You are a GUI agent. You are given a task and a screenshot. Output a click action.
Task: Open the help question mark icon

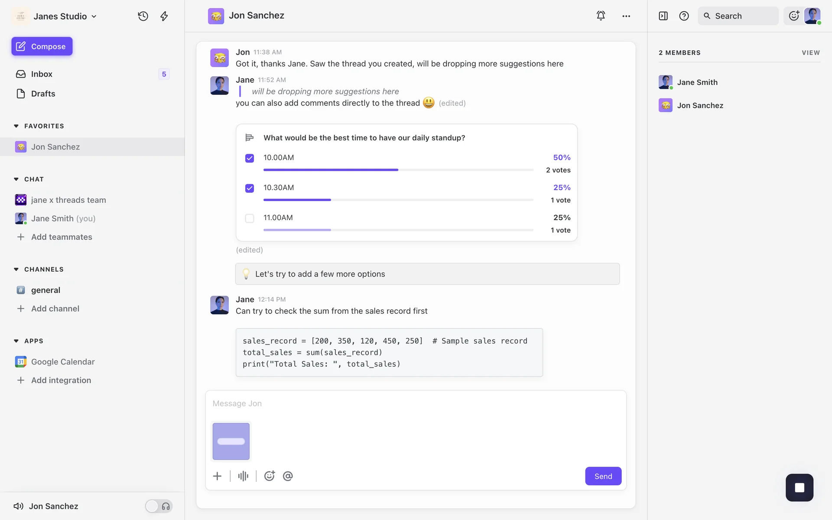coord(684,16)
